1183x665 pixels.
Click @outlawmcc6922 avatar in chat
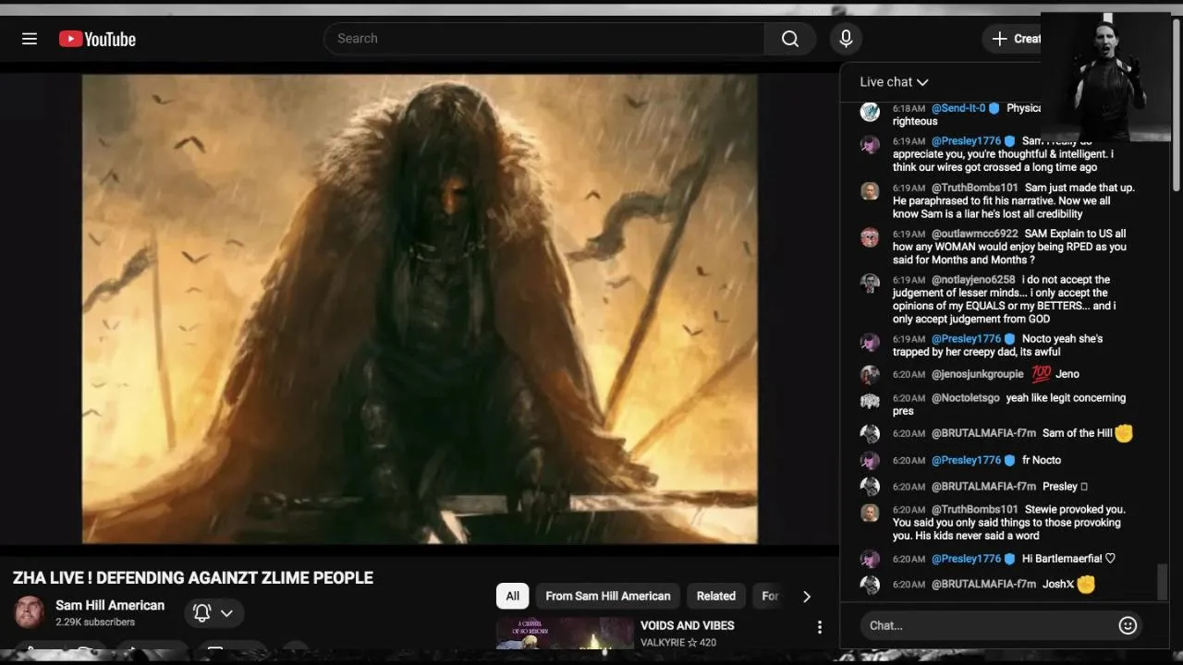click(870, 237)
